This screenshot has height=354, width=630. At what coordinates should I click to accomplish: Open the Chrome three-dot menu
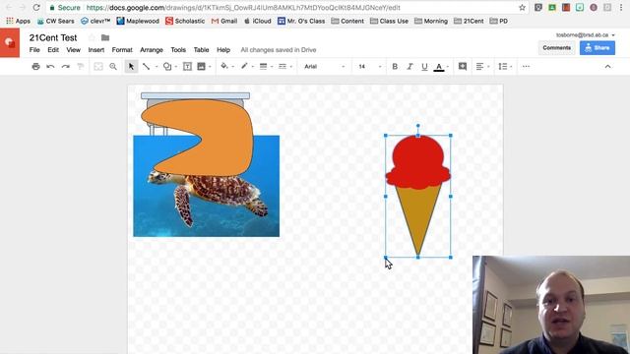[x=621, y=8]
